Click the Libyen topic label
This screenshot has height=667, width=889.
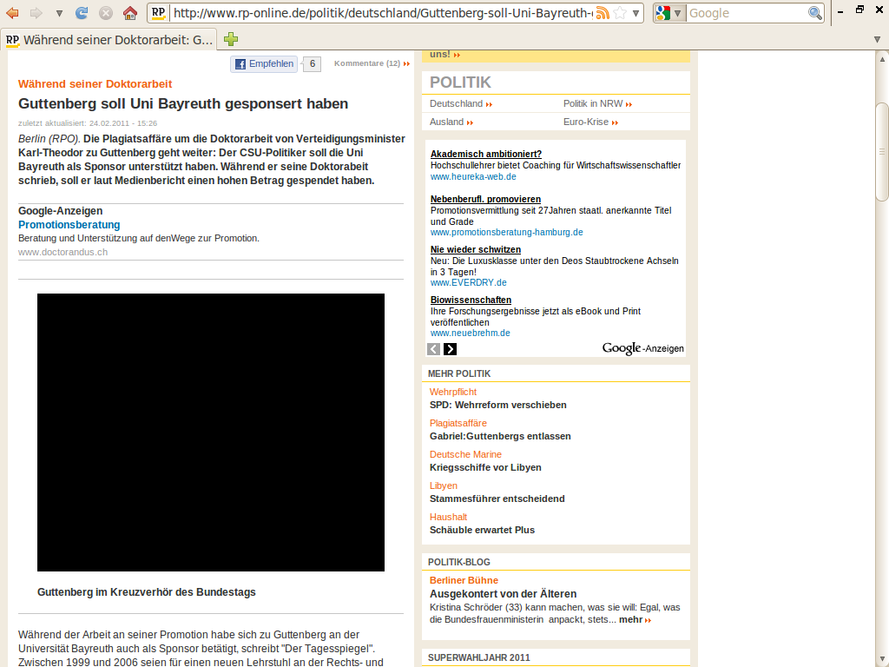pos(444,485)
